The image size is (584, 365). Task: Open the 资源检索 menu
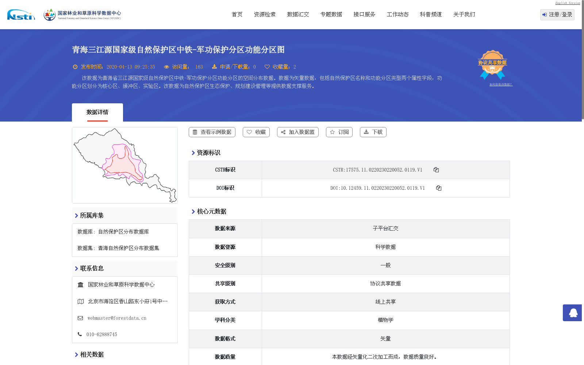265,15
